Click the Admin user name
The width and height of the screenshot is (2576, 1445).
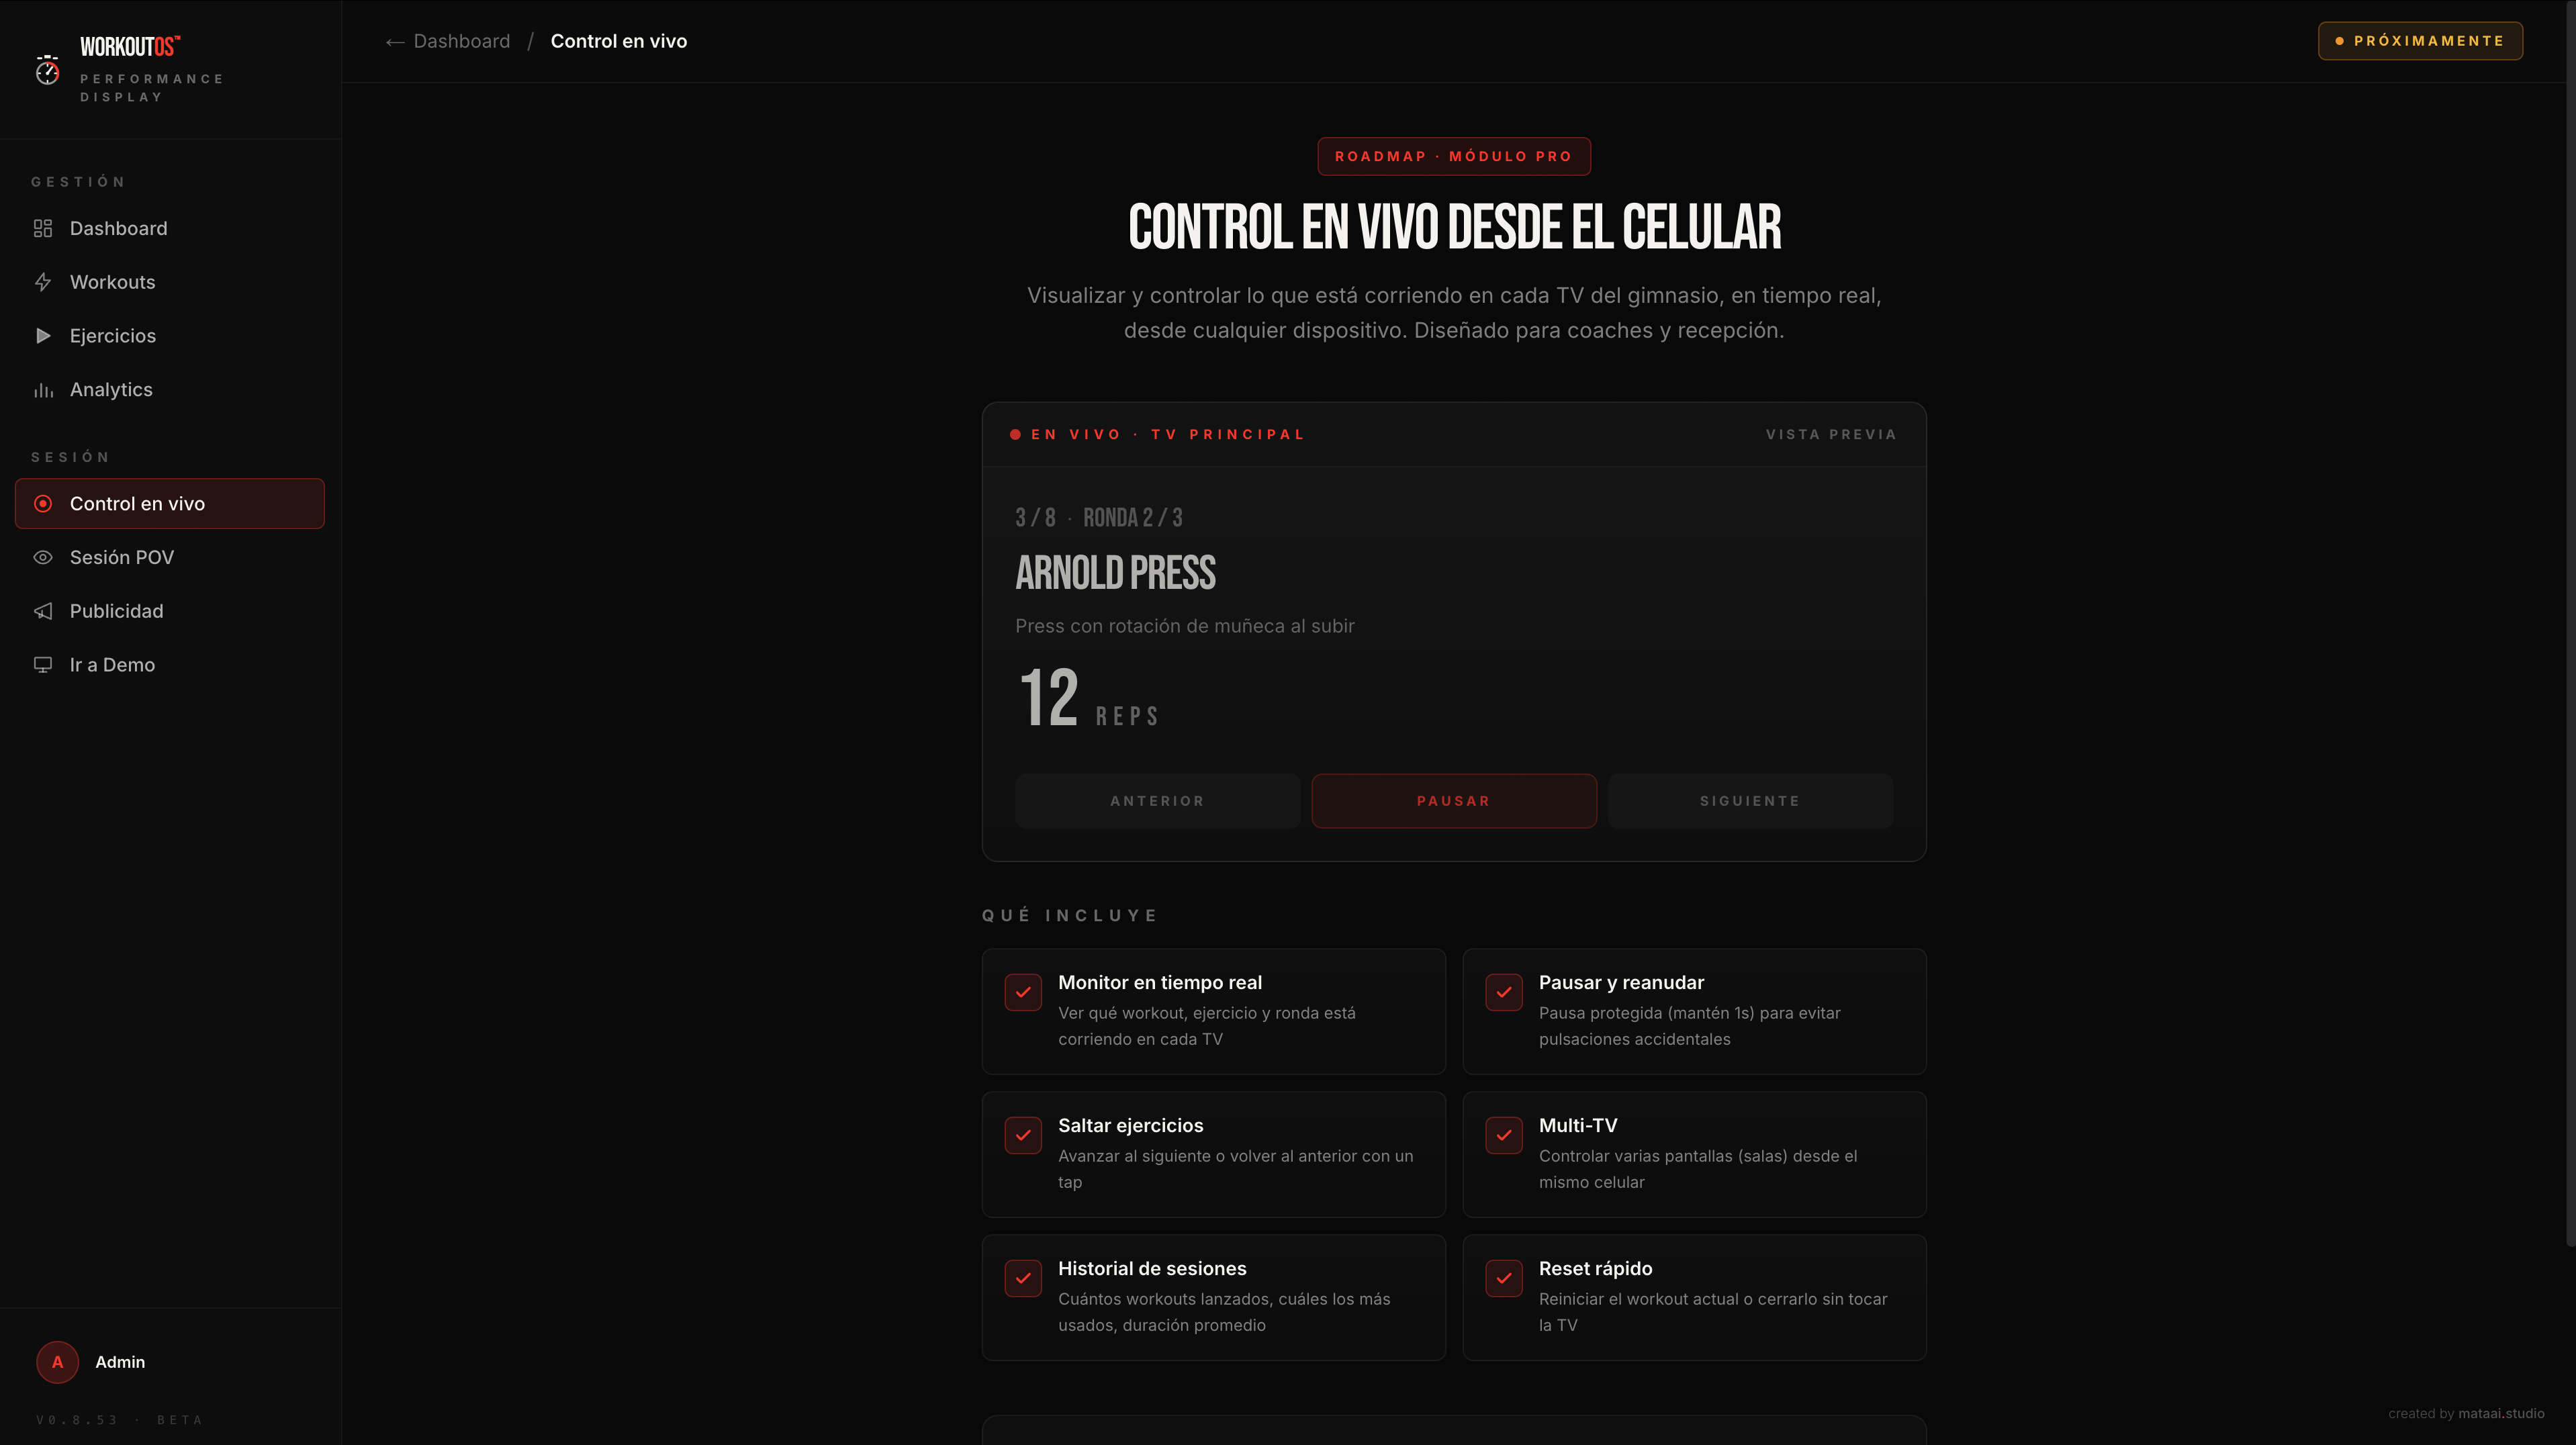(x=120, y=1362)
